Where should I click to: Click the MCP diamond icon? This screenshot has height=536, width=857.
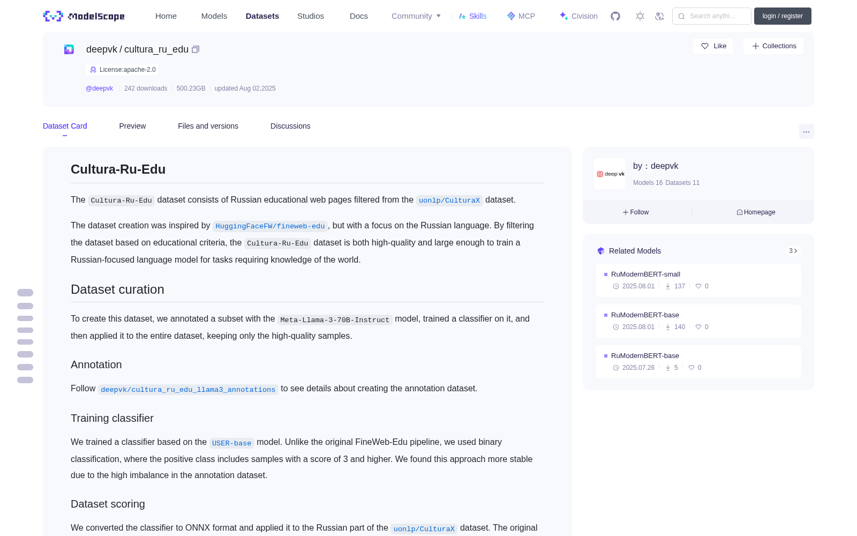coord(511,16)
